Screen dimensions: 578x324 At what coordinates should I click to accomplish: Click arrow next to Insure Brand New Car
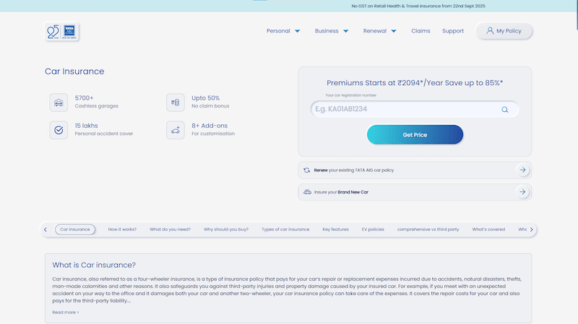(522, 192)
